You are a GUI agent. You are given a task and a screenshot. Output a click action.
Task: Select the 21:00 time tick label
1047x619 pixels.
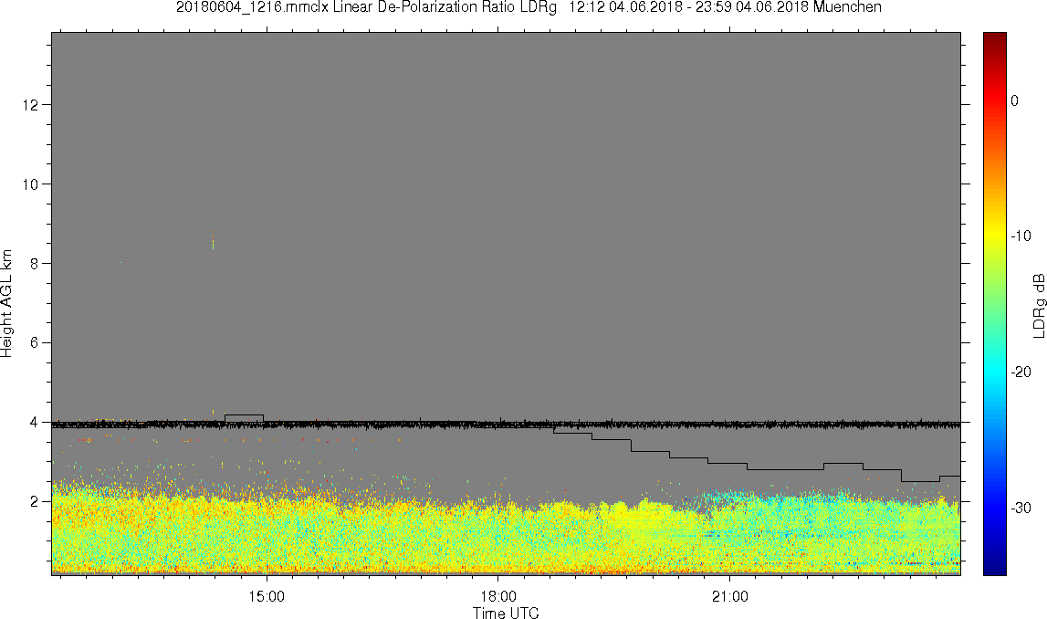click(x=730, y=596)
